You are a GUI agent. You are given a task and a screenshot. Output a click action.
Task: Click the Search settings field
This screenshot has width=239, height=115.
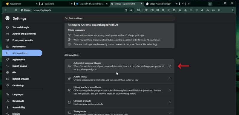pos(119,18)
